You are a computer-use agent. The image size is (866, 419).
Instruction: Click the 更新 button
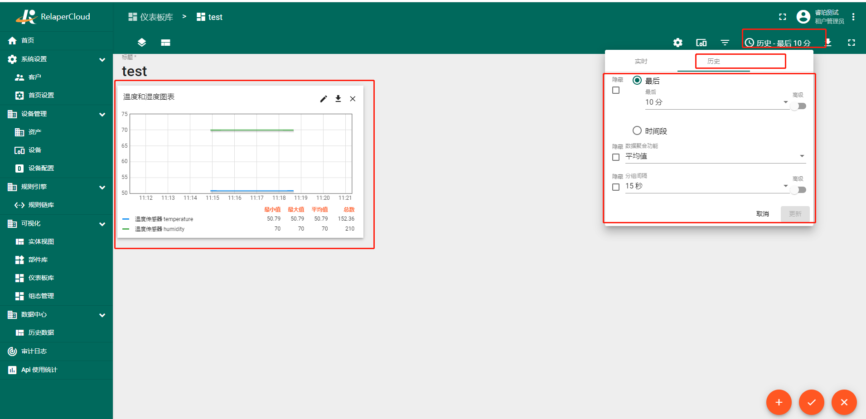[795, 214]
